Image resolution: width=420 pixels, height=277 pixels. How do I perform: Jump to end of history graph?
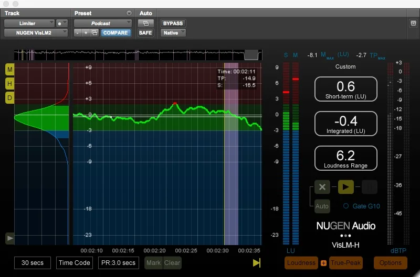(x=256, y=263)
